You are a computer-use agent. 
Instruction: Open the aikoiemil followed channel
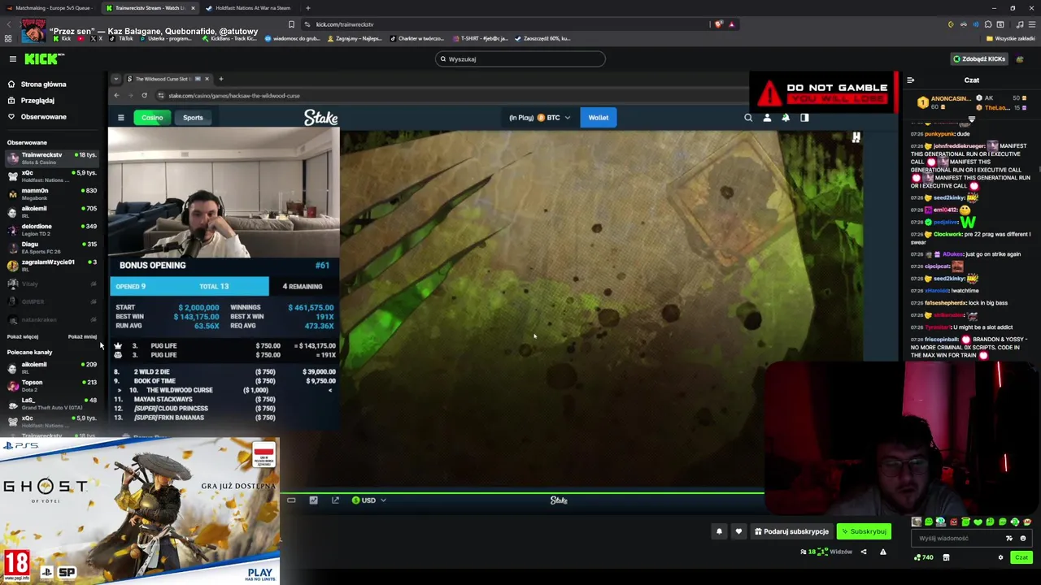(51, 211)
